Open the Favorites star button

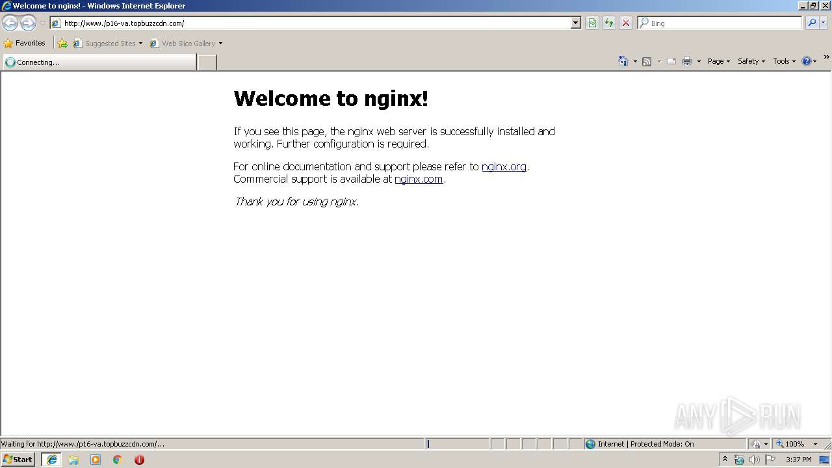click(25, 44)
